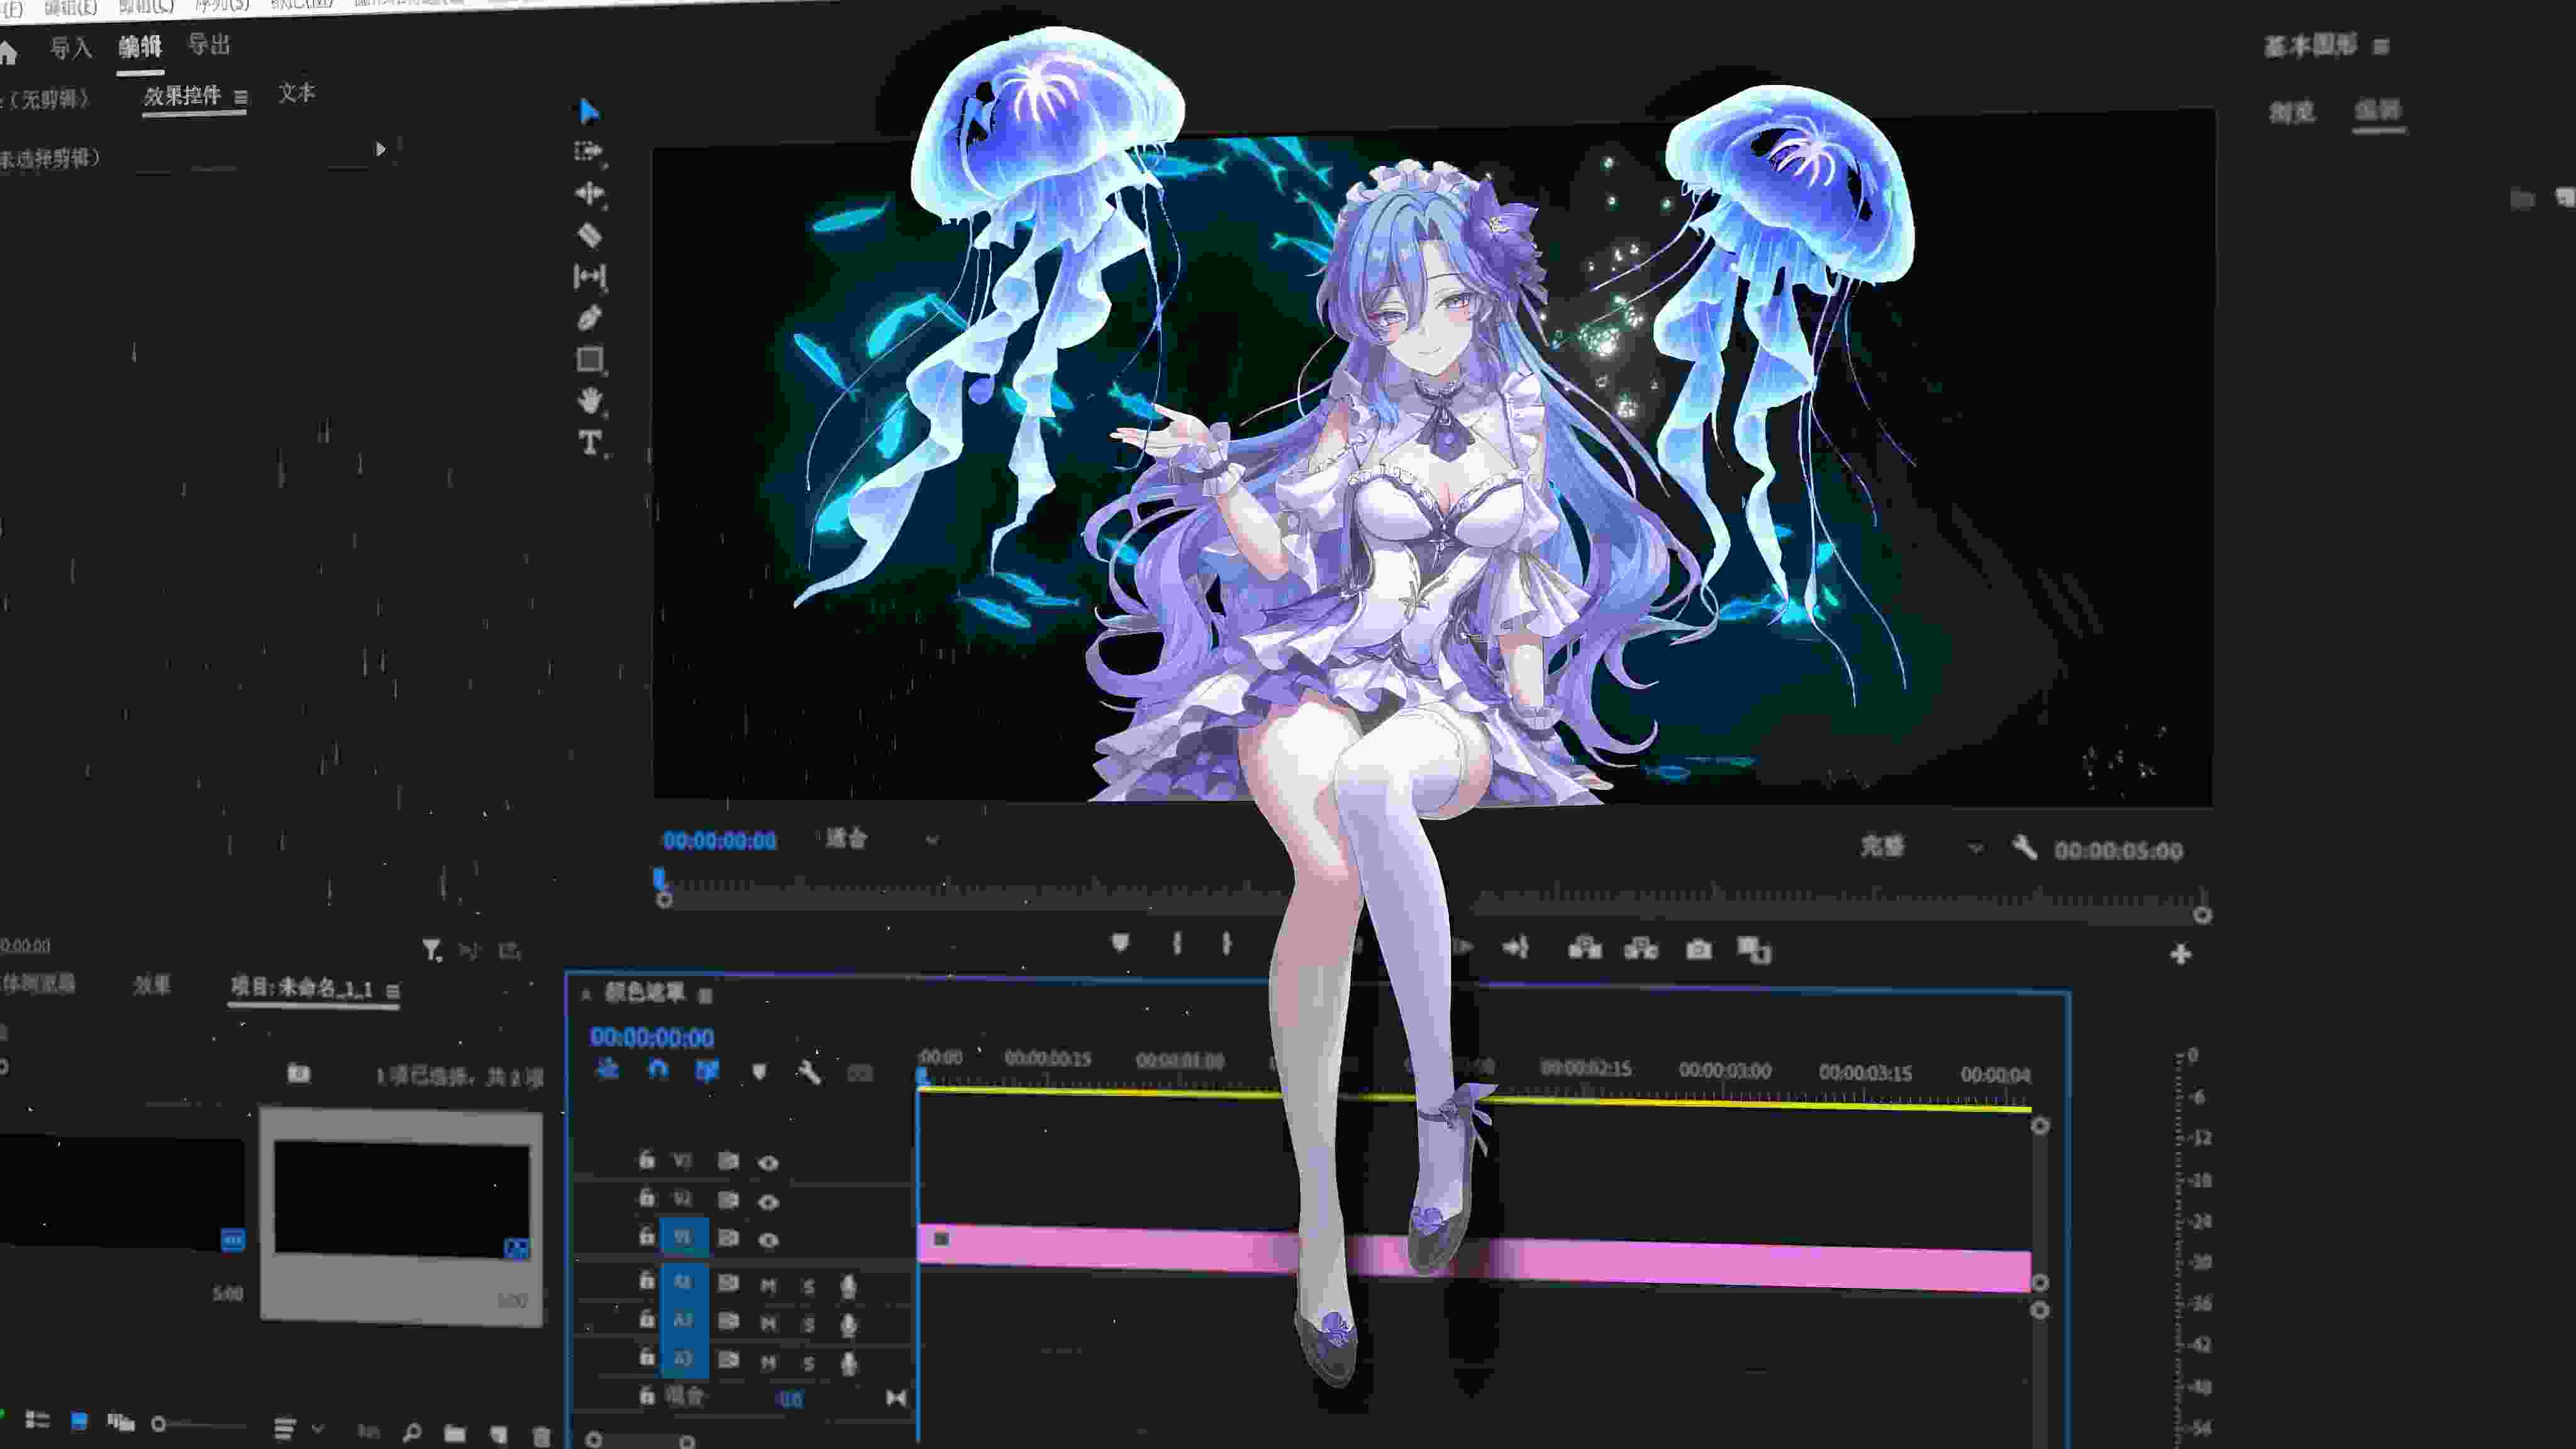The image size is (2576, 1449).
Task: Select the Track Select Forward tool
Action: [589, 151]
